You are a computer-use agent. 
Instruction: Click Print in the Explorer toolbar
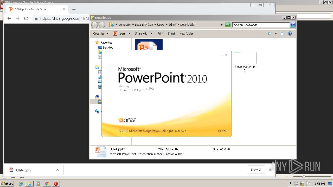tap(161, 34)
